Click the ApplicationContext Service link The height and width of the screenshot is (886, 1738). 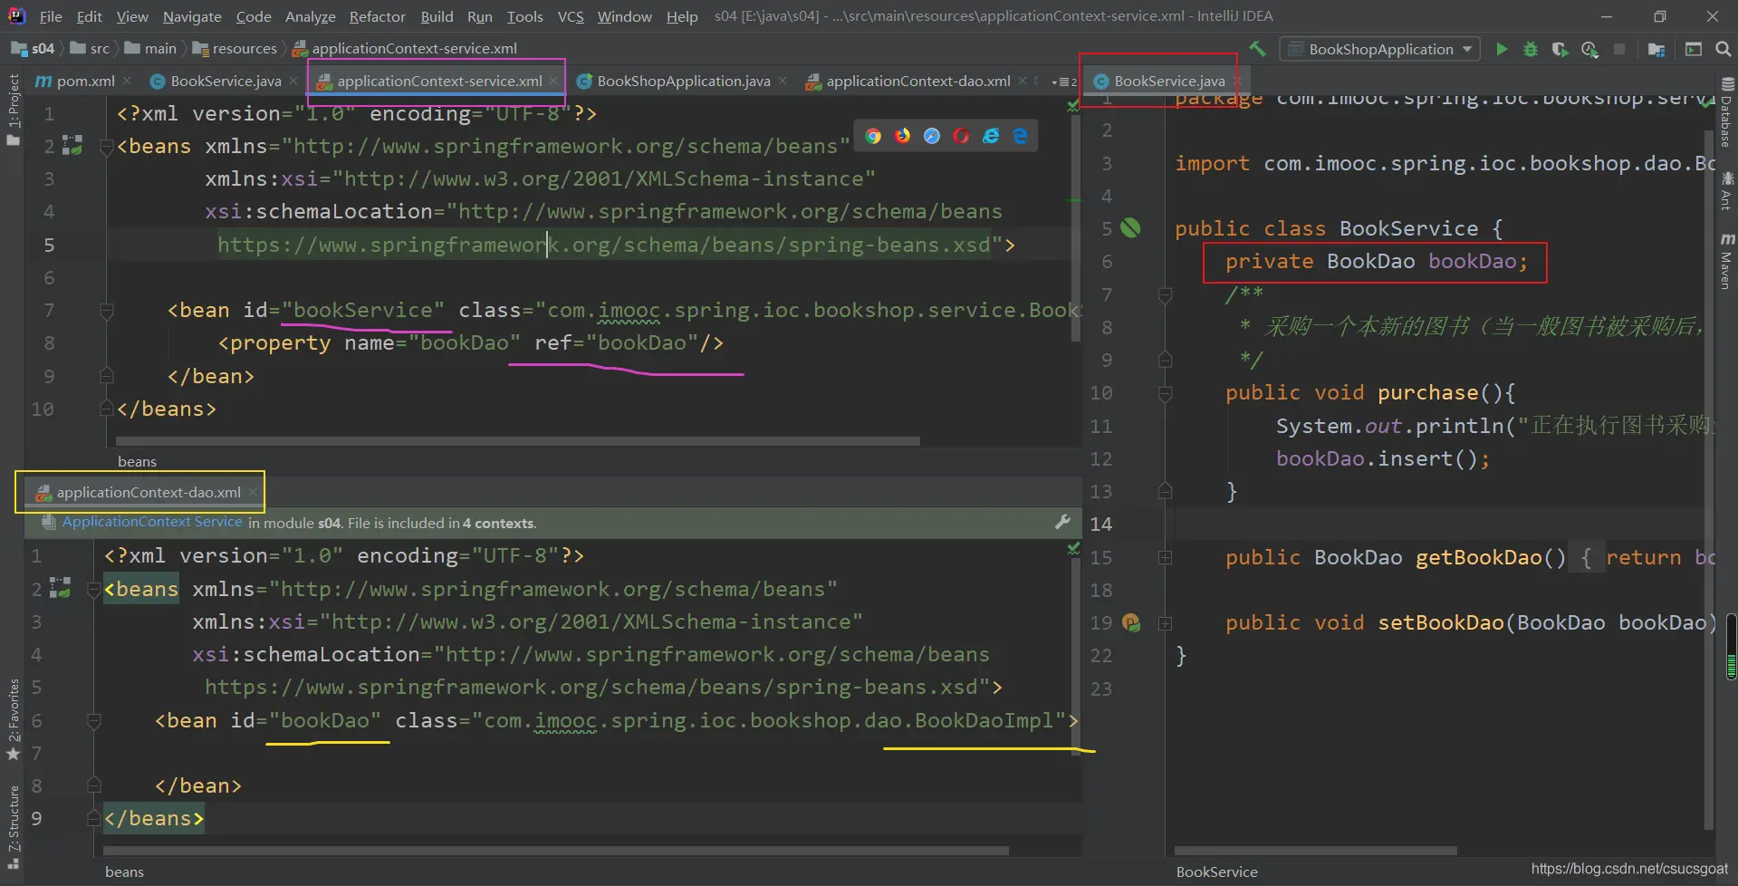click(152, 522)
